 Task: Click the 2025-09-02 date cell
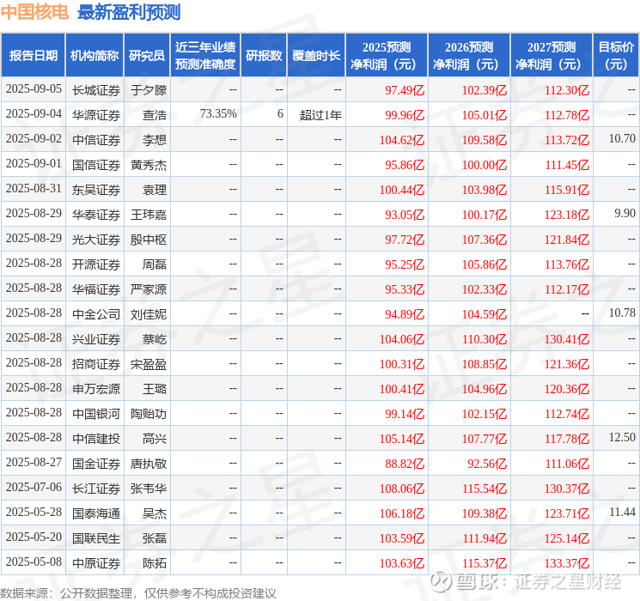click(x=34, y=139)
